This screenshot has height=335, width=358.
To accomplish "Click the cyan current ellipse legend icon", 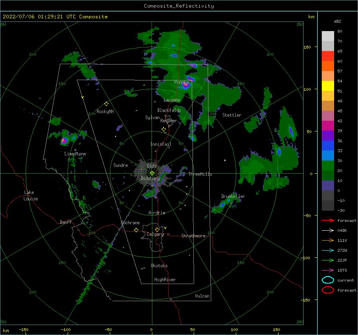I will tap(328, 280).
